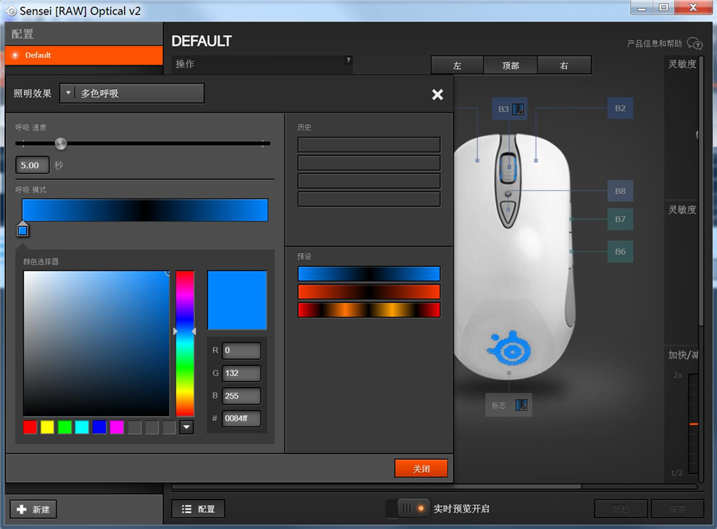Click the first empty history slot
Screen dimensions: 717x529
coord(369,144)
